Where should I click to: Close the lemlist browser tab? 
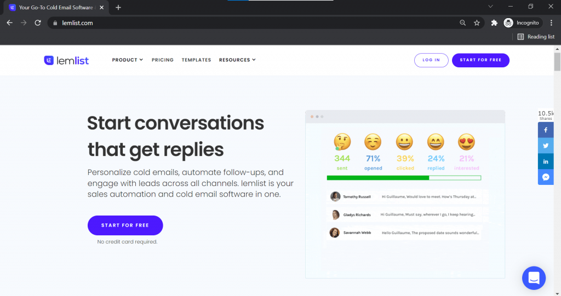coord(101,8)
